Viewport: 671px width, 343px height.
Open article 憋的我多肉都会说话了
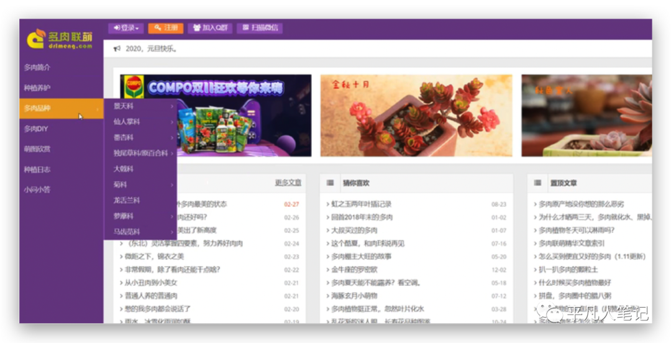[157, 309]
